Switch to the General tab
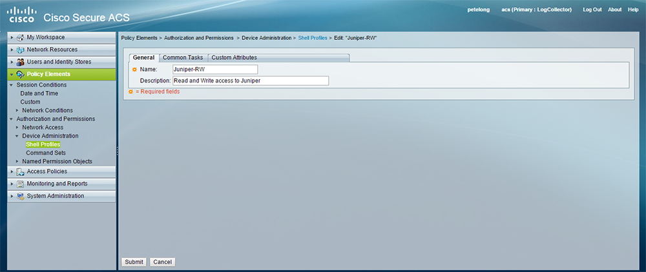 click(x=144, y=57)
